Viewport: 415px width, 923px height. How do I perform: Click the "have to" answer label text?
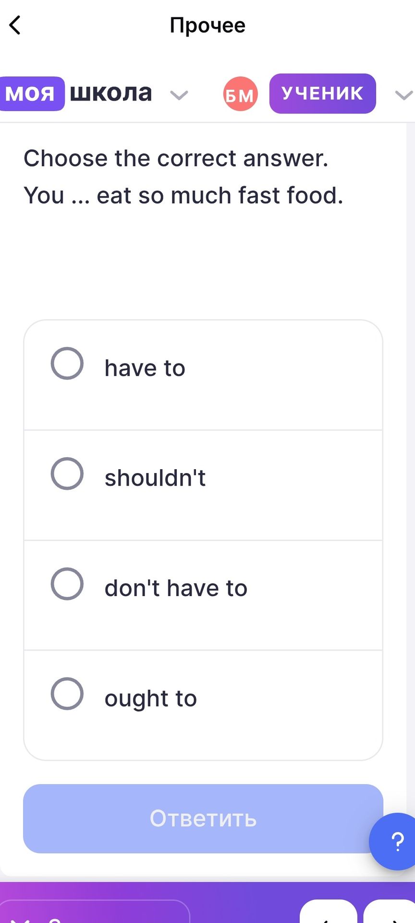point(145,368)
